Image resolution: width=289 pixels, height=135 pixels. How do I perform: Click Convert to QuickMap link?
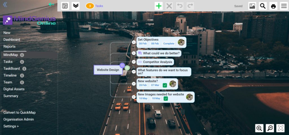coord(19,112)
